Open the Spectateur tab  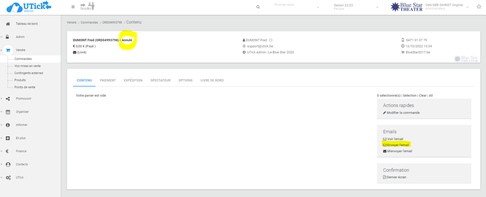coord(160,80)
